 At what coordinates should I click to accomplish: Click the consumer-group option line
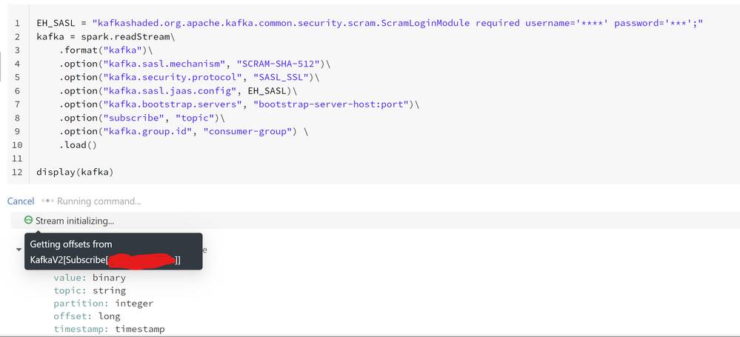[179, 132]
